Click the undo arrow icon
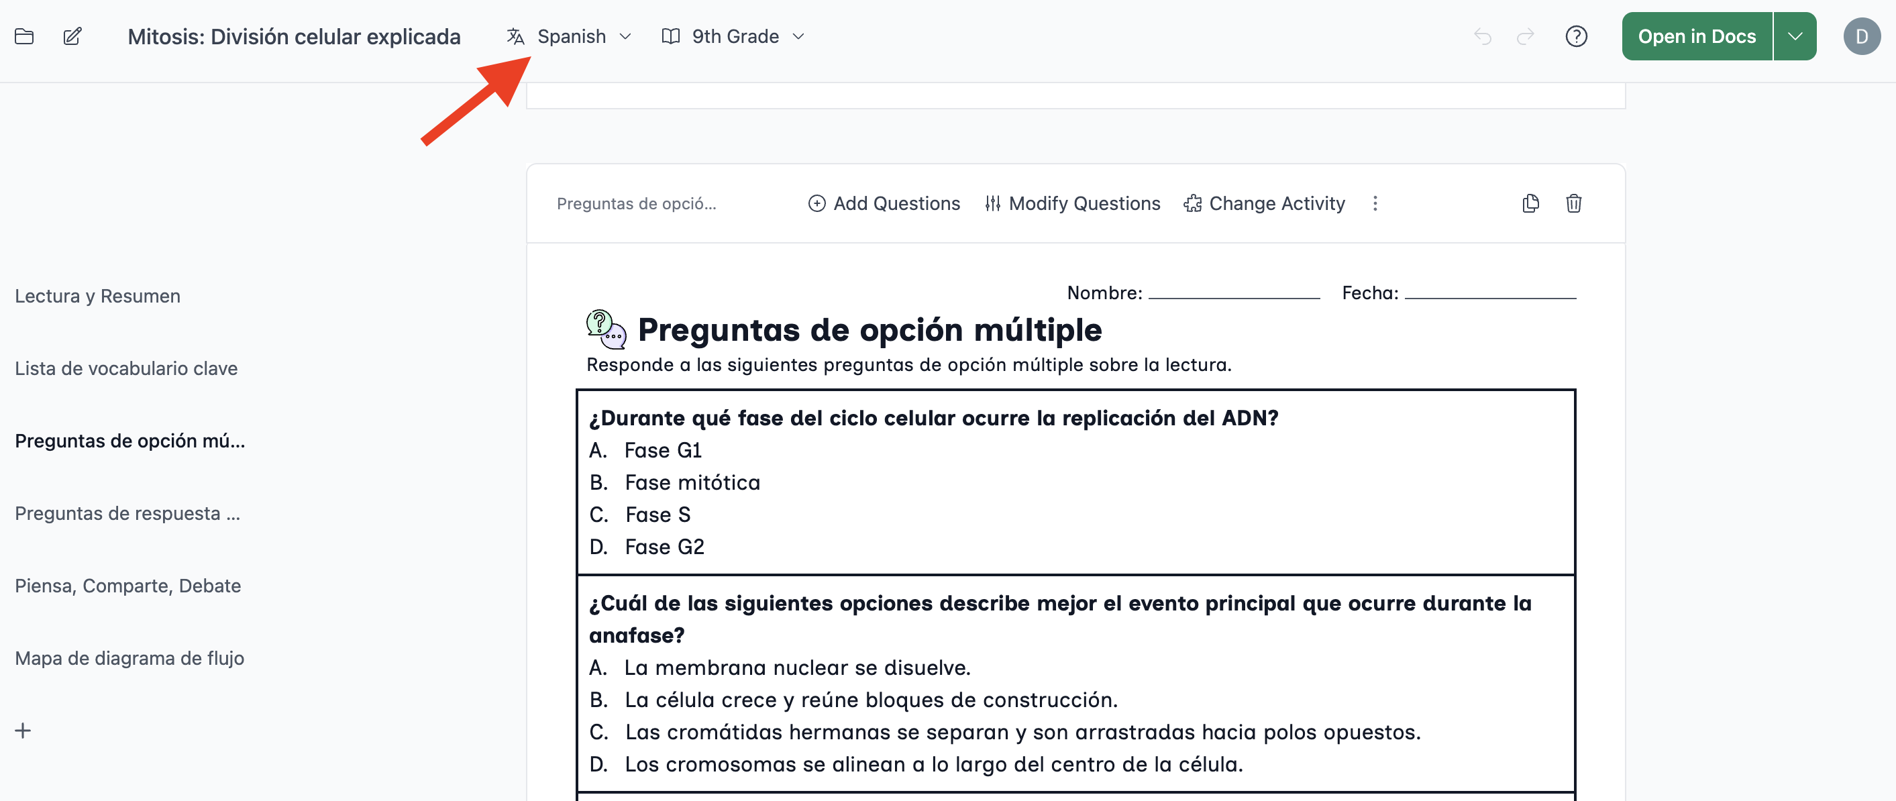The width and height of the screenshot is (1896, 801). [x=1482, y=36]
